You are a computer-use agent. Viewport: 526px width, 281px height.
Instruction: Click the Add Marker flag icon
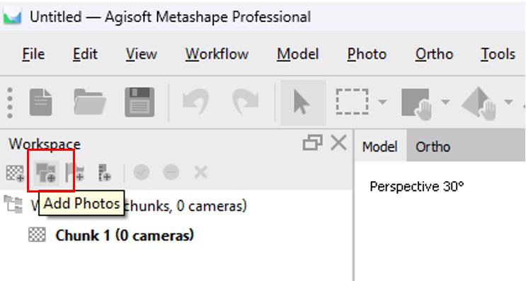point(74,173)
